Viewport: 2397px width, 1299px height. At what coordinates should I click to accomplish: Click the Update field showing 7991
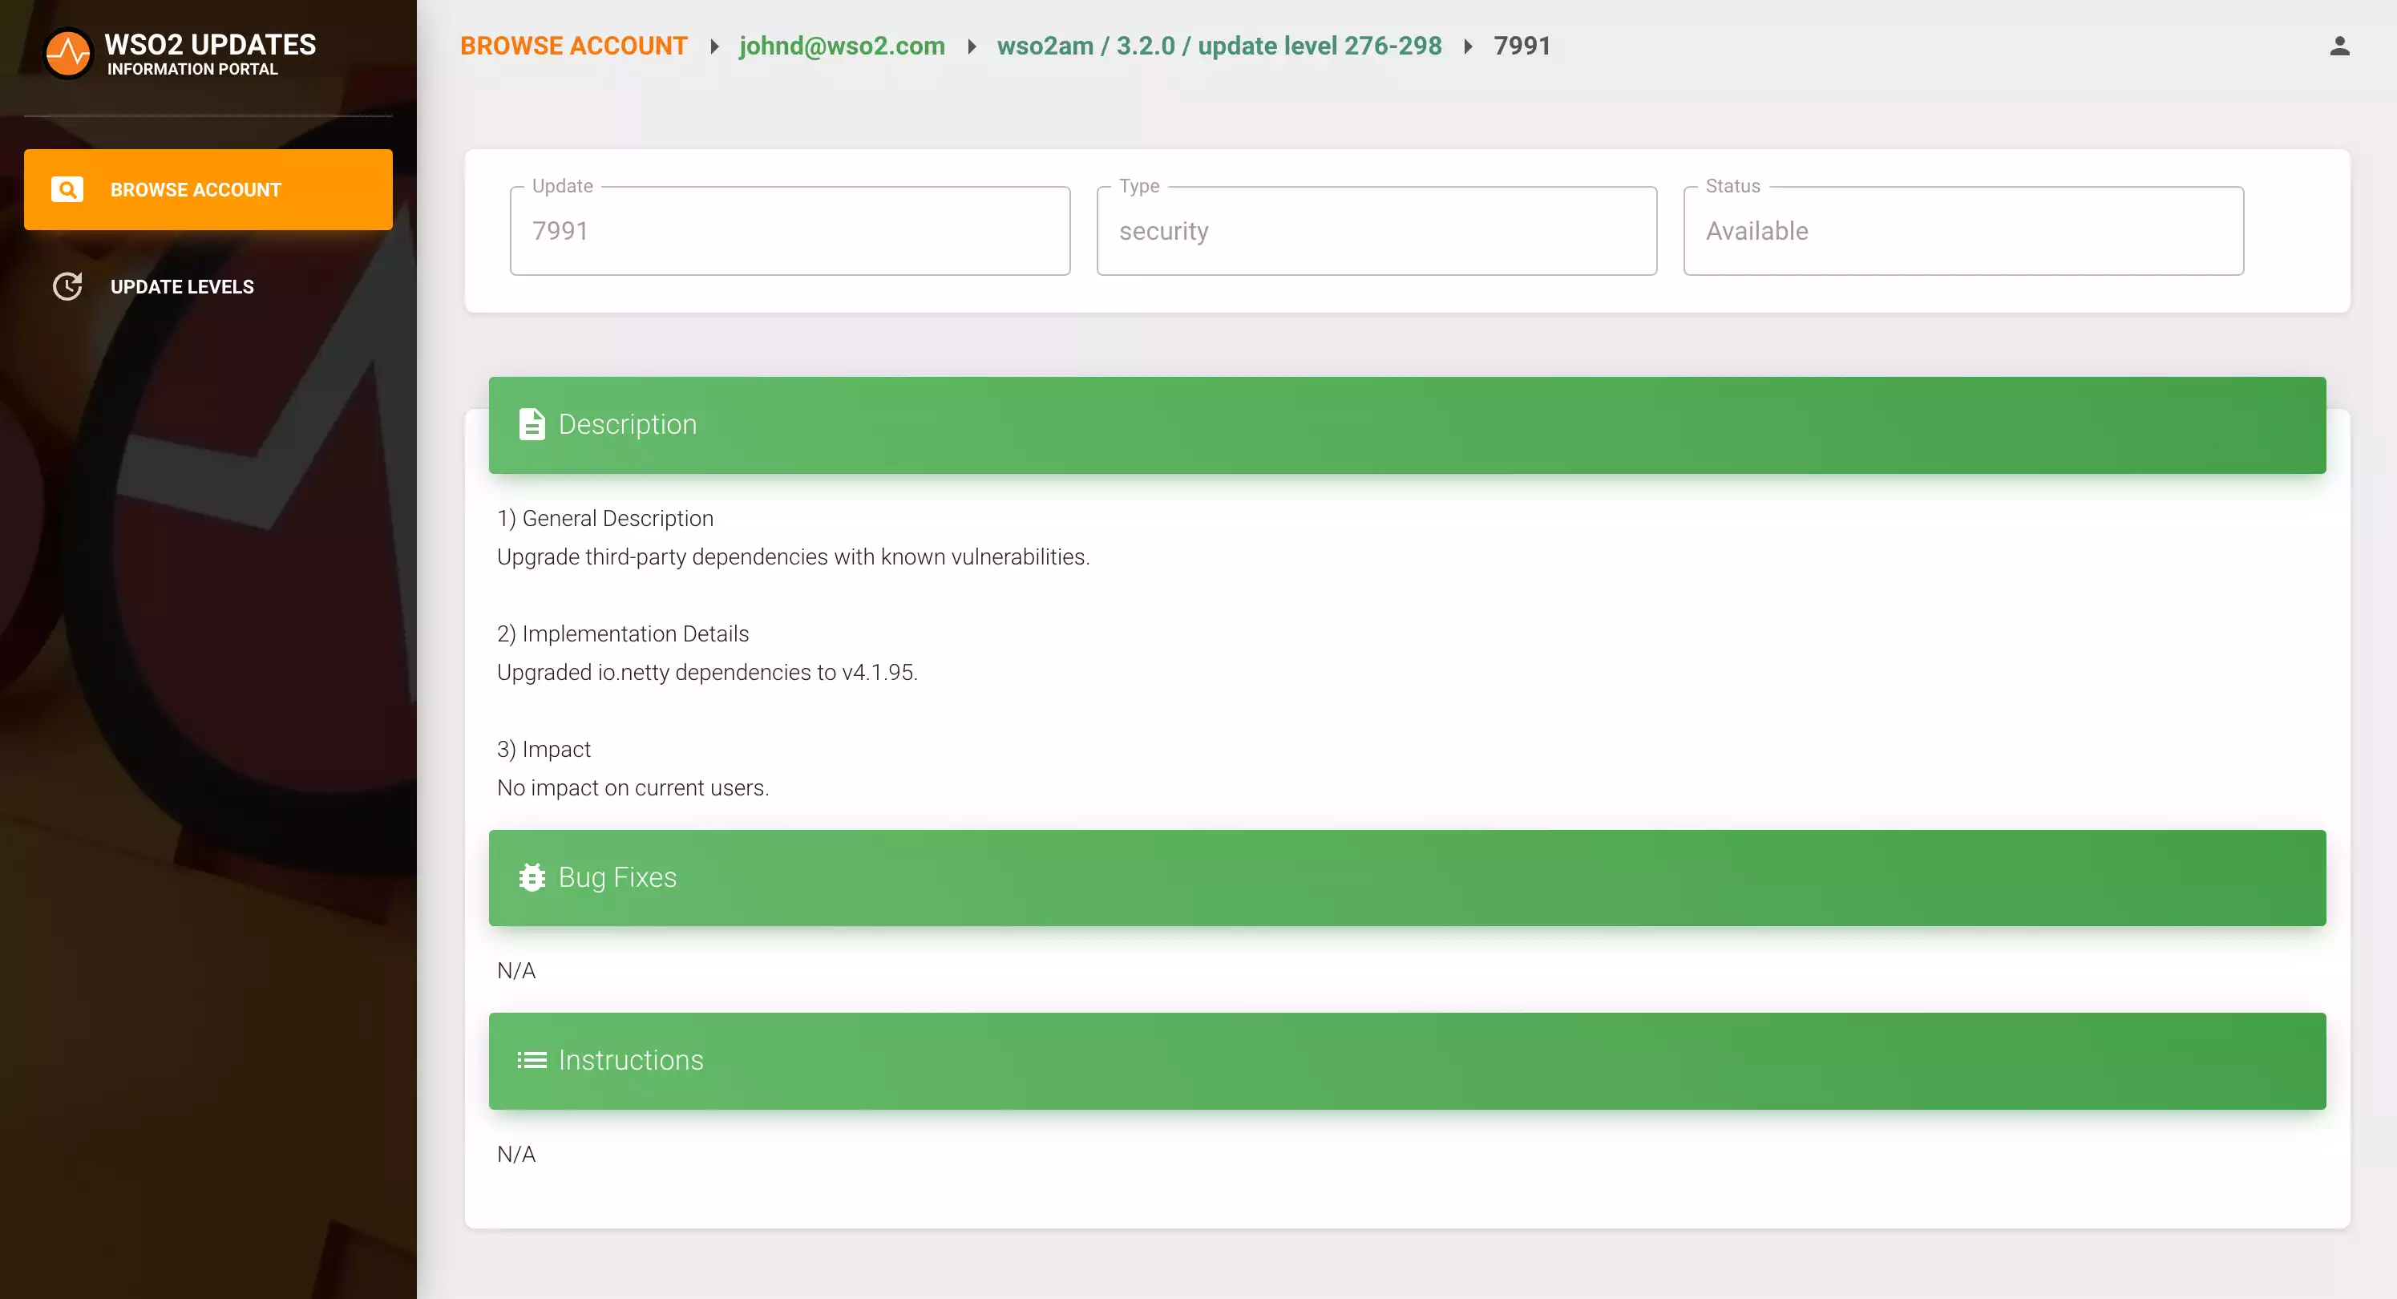(789, 231)
